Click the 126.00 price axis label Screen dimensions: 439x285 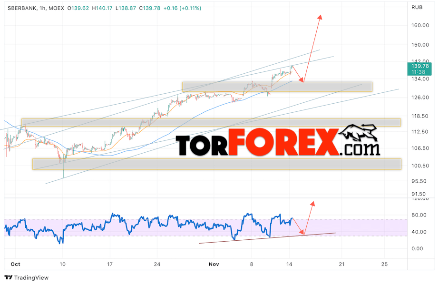420,98
